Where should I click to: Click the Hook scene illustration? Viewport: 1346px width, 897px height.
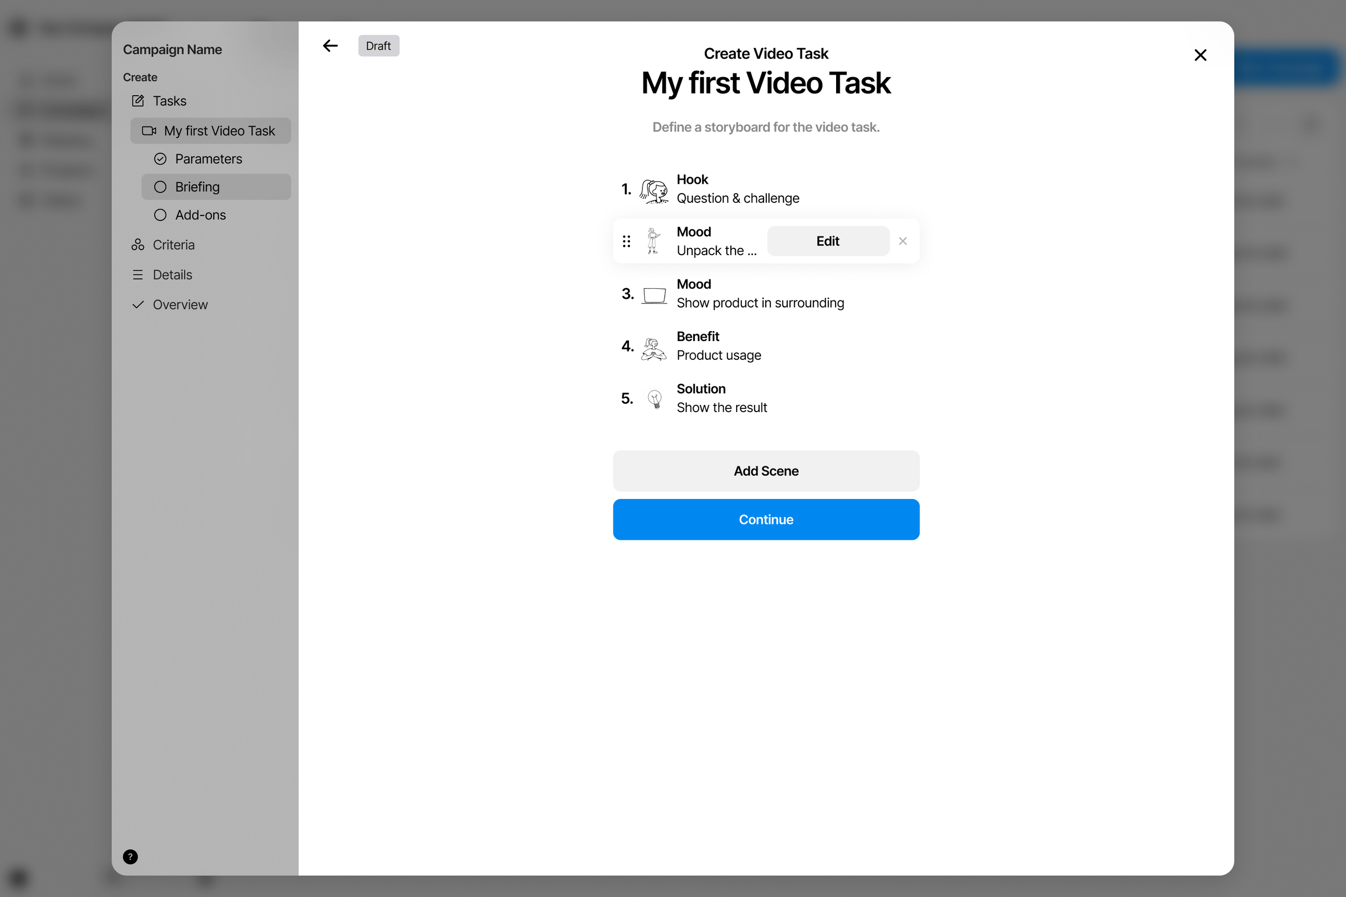coord(654,190)
